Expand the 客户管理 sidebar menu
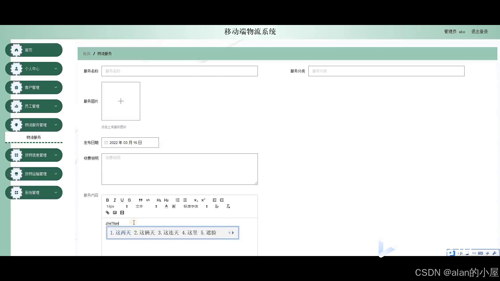The width and height of the screenshot is (500, 281). (x=34, y=87)
